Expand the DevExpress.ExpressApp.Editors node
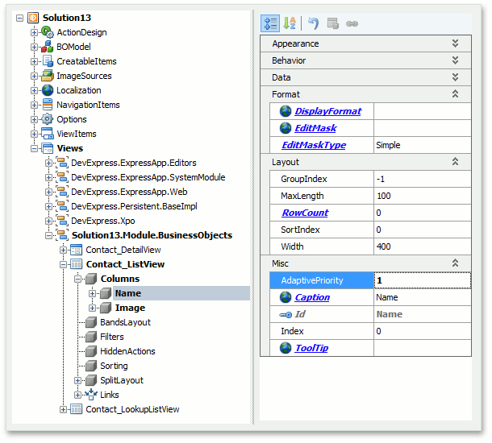This screenshot has height=443, width=492. point(48,163)
